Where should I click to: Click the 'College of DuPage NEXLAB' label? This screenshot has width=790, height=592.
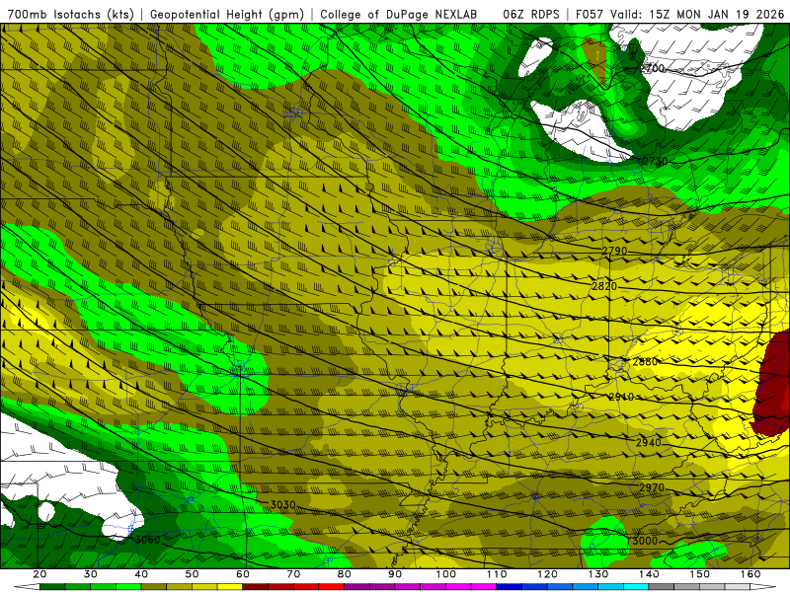click(x=399, y=14)
